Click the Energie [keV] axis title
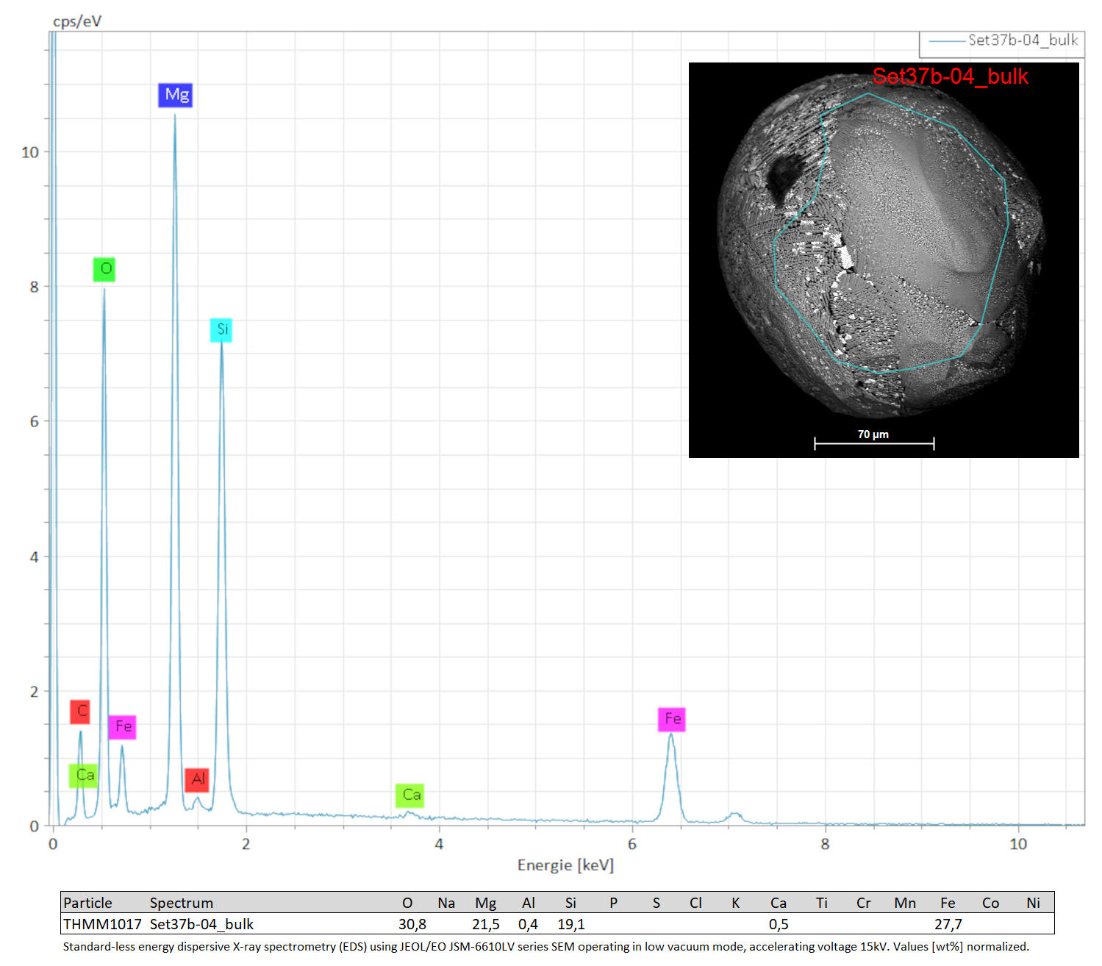 point(565,865)
